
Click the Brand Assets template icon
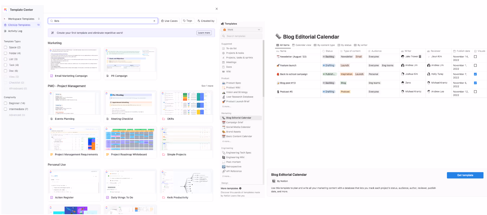[224, 132]
